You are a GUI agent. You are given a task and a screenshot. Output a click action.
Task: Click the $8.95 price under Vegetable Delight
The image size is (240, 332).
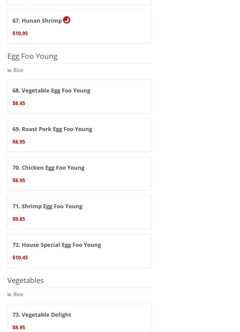click(x=19, y=327)
